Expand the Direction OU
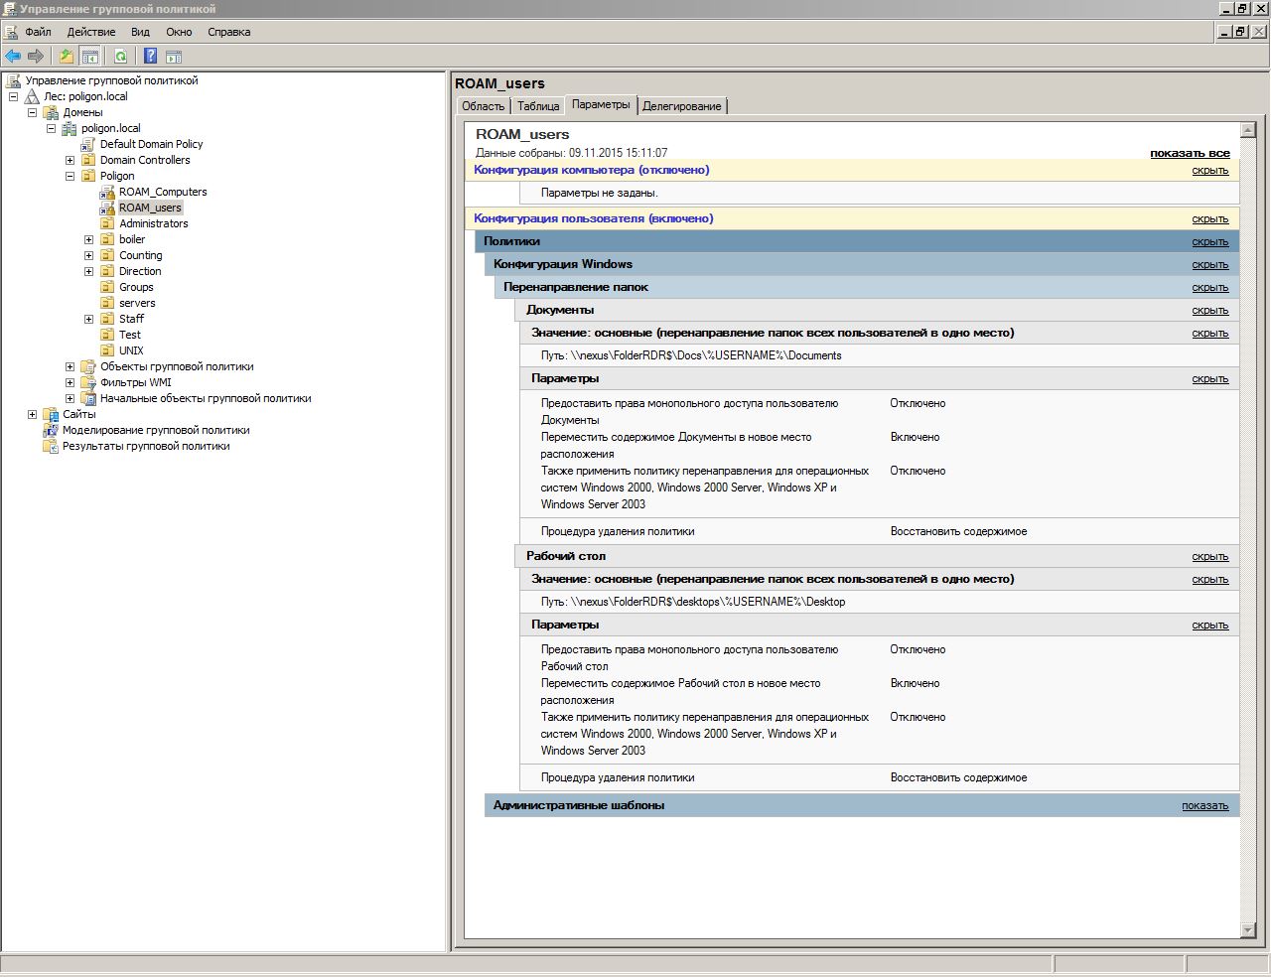1271x977 pixels. tap(88, 271)
